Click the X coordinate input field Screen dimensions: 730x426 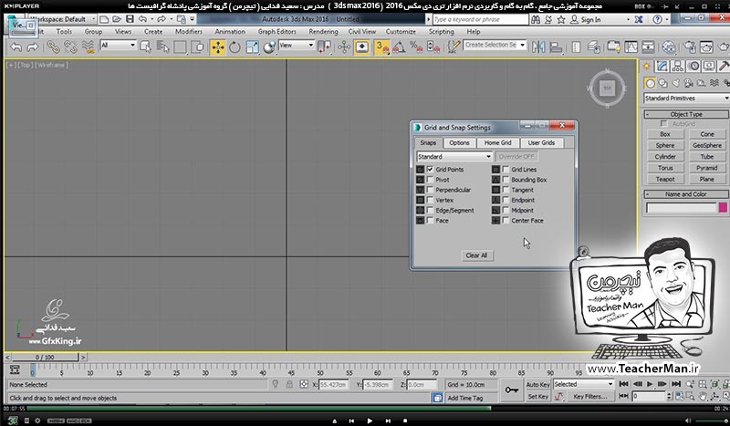[x=333, y=385]
